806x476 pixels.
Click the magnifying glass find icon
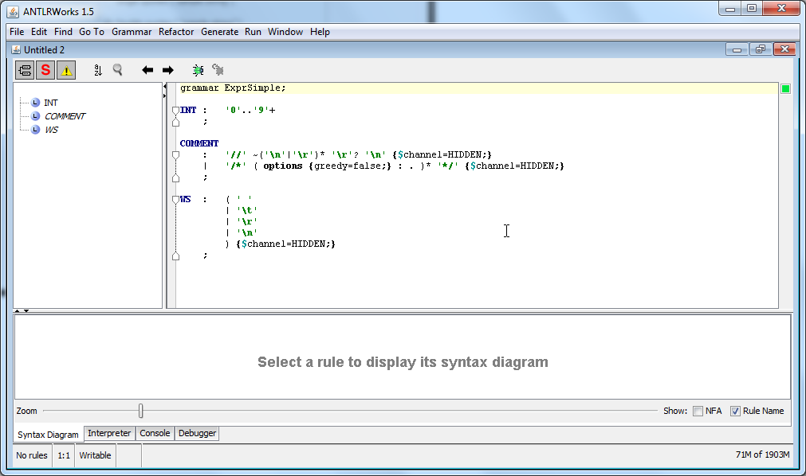118,70
